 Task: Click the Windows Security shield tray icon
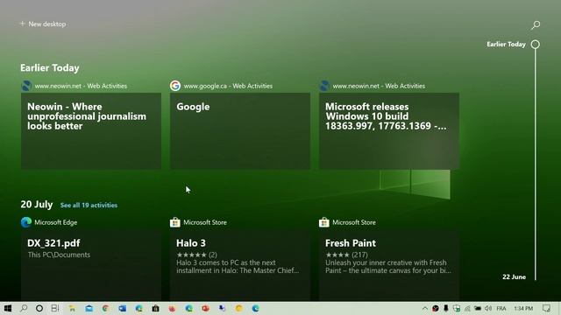point(457,308)
